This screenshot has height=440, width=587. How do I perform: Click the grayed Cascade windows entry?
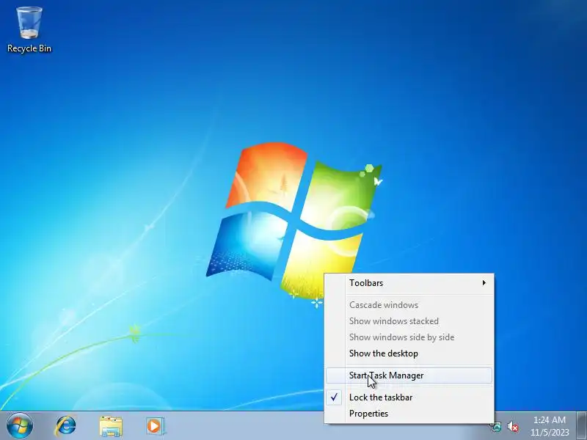point(409,305)
